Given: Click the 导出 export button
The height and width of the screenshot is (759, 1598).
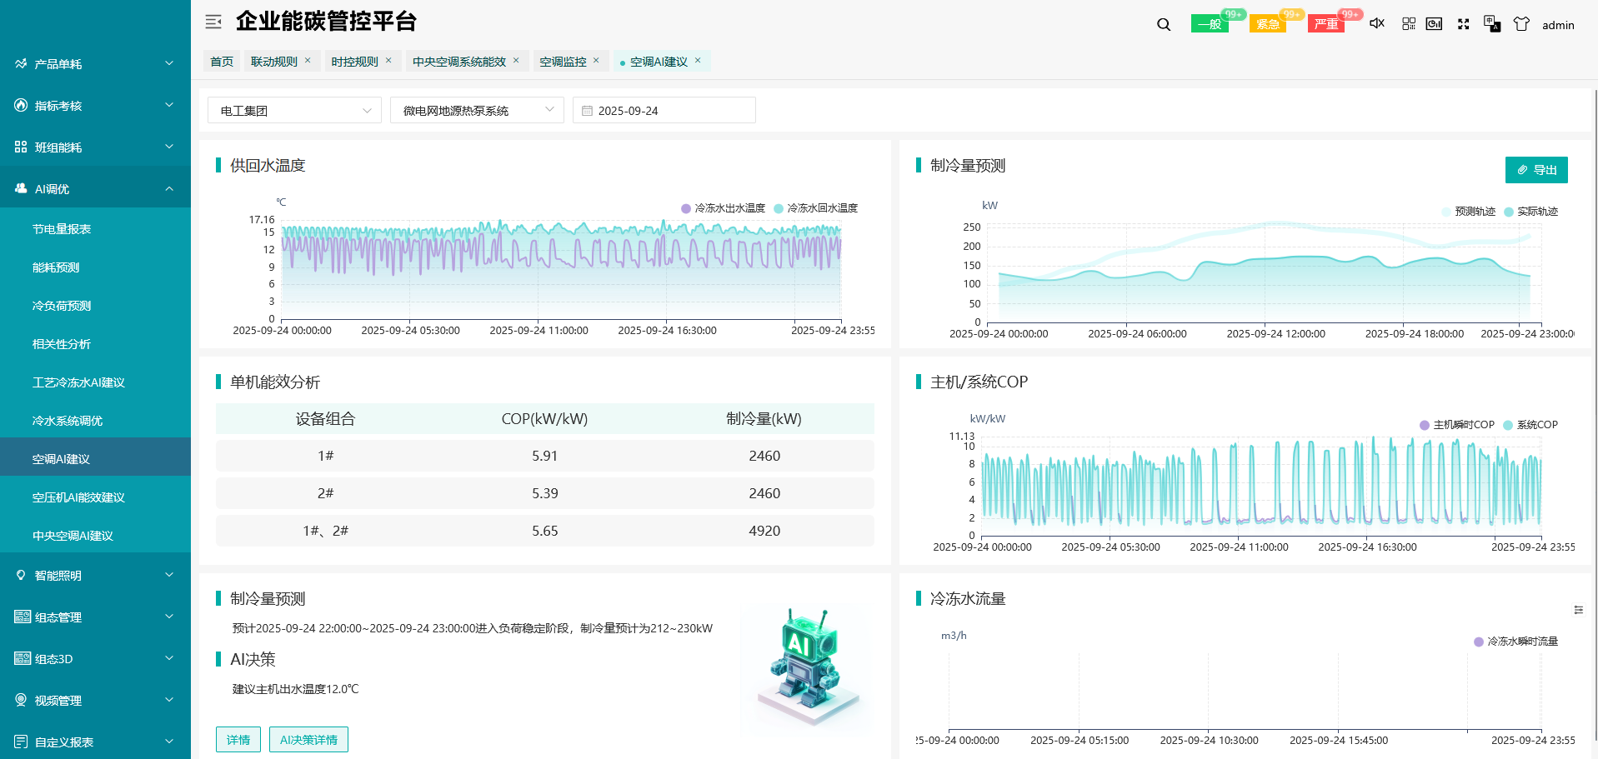Looking at the screenshot, I should coord(1536,170).
